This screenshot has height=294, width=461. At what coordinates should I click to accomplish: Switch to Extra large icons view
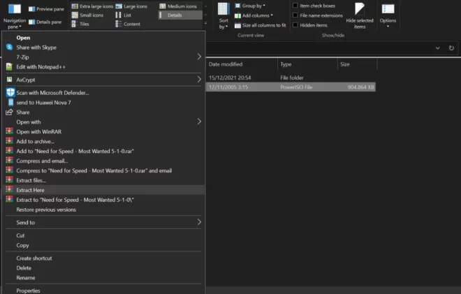(x=93, y=6)
